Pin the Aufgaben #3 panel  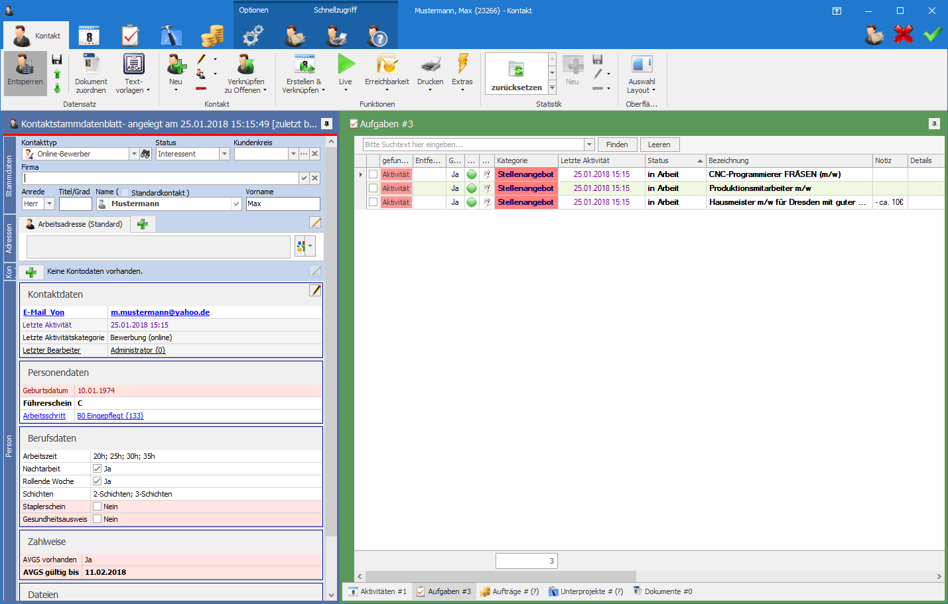coord(934,124)
